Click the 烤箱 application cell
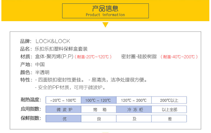This screenshot has width=211, height=133. pos(99,109)
